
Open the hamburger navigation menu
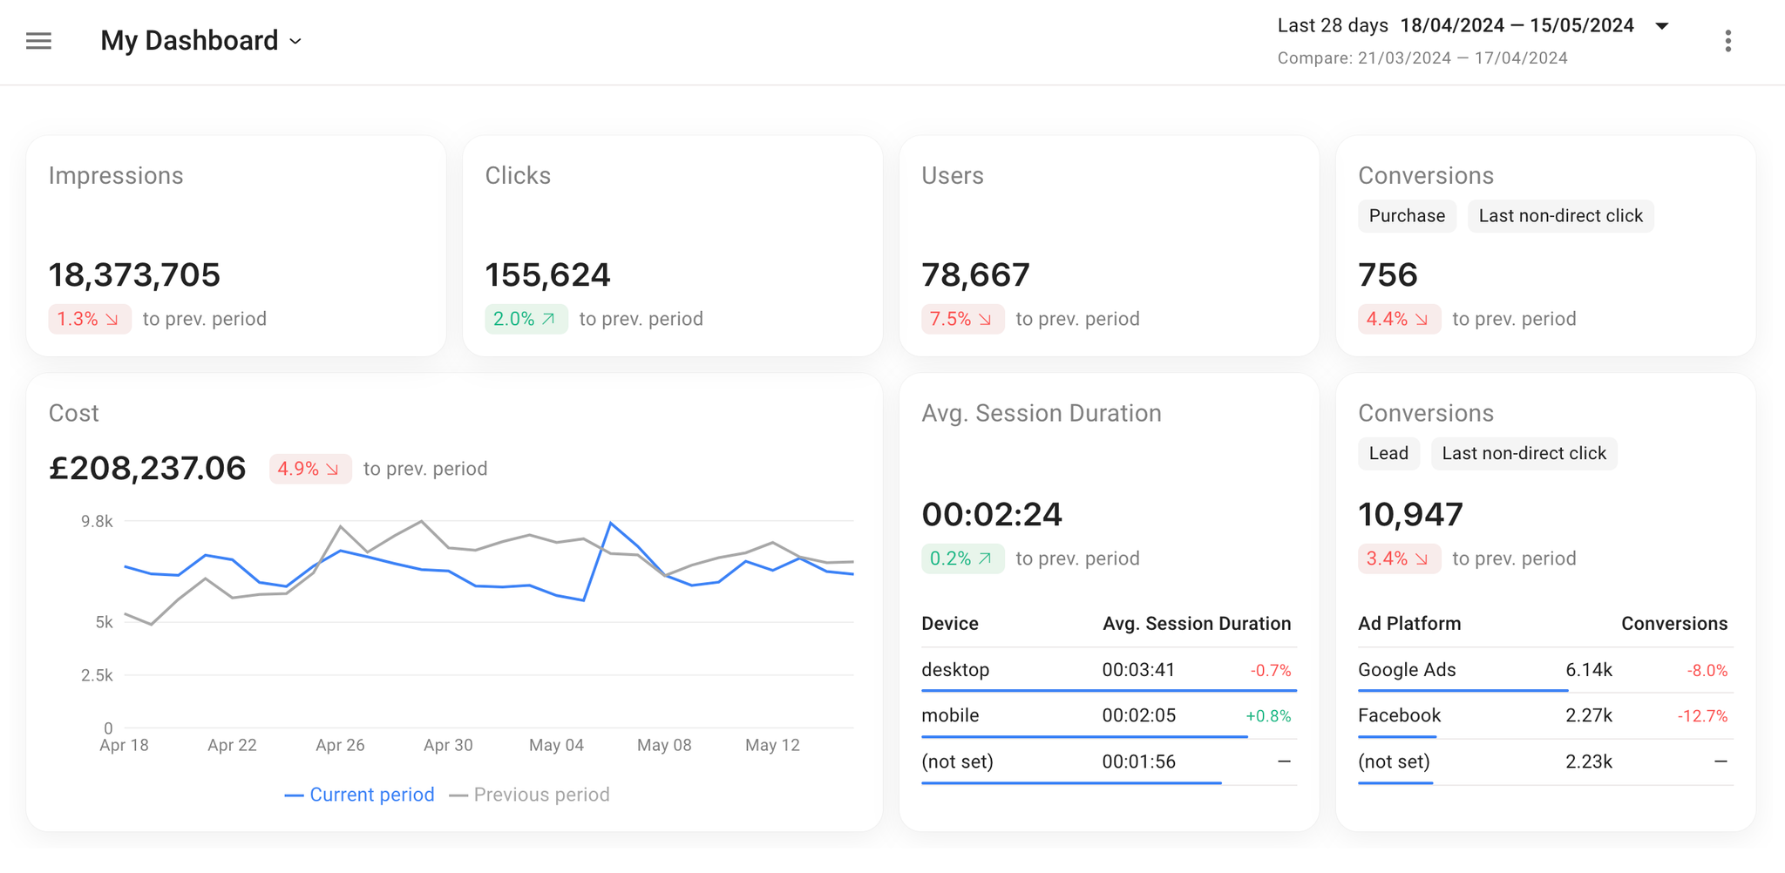38,41
